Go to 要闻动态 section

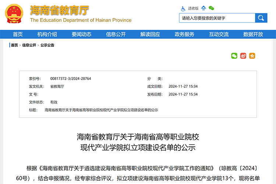(81, 34)
